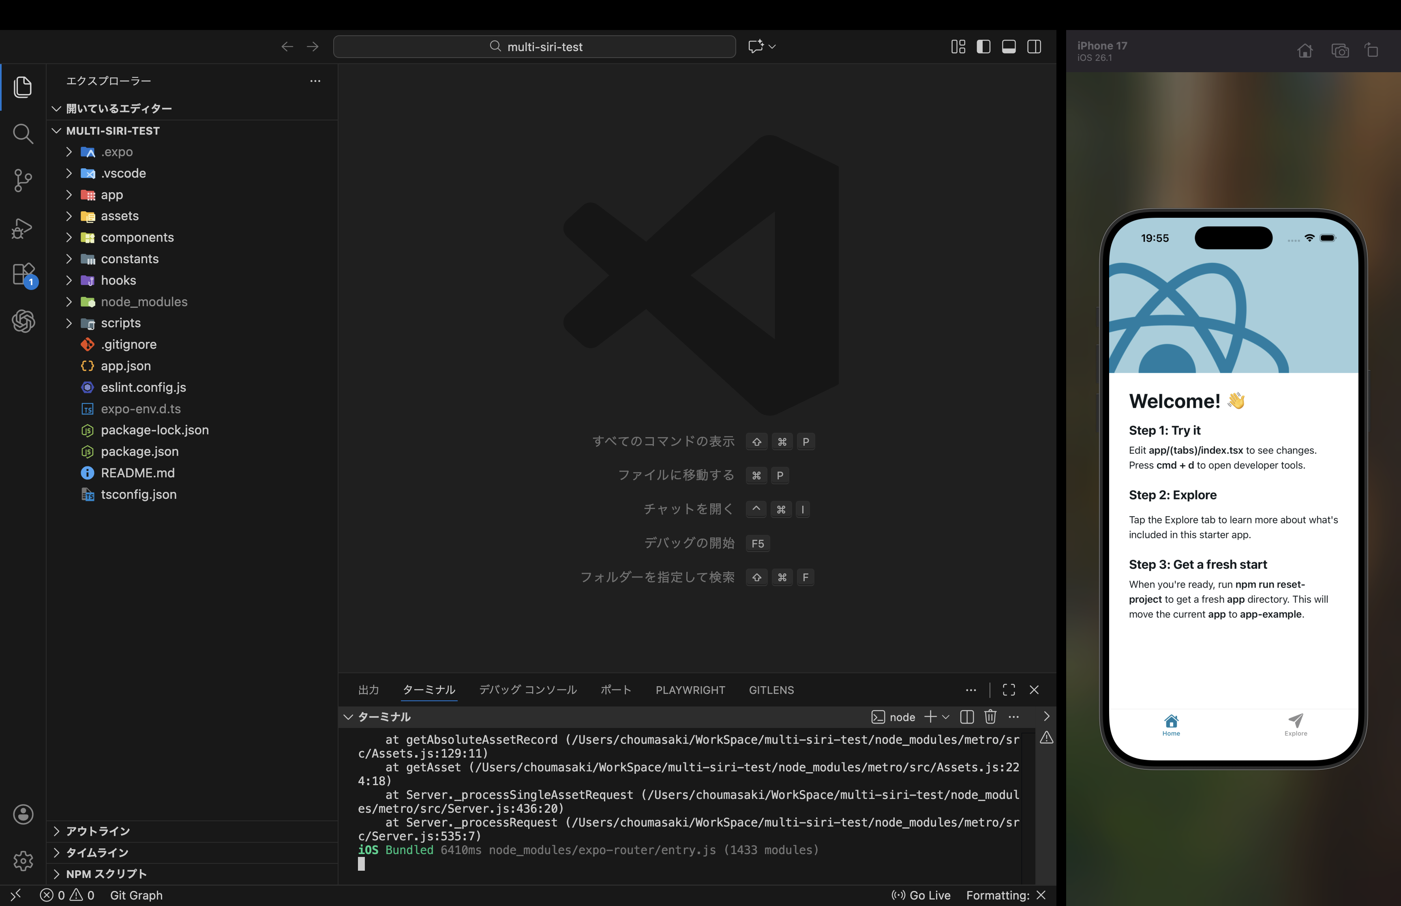Open the Search view in activity bar

point(23,134)
